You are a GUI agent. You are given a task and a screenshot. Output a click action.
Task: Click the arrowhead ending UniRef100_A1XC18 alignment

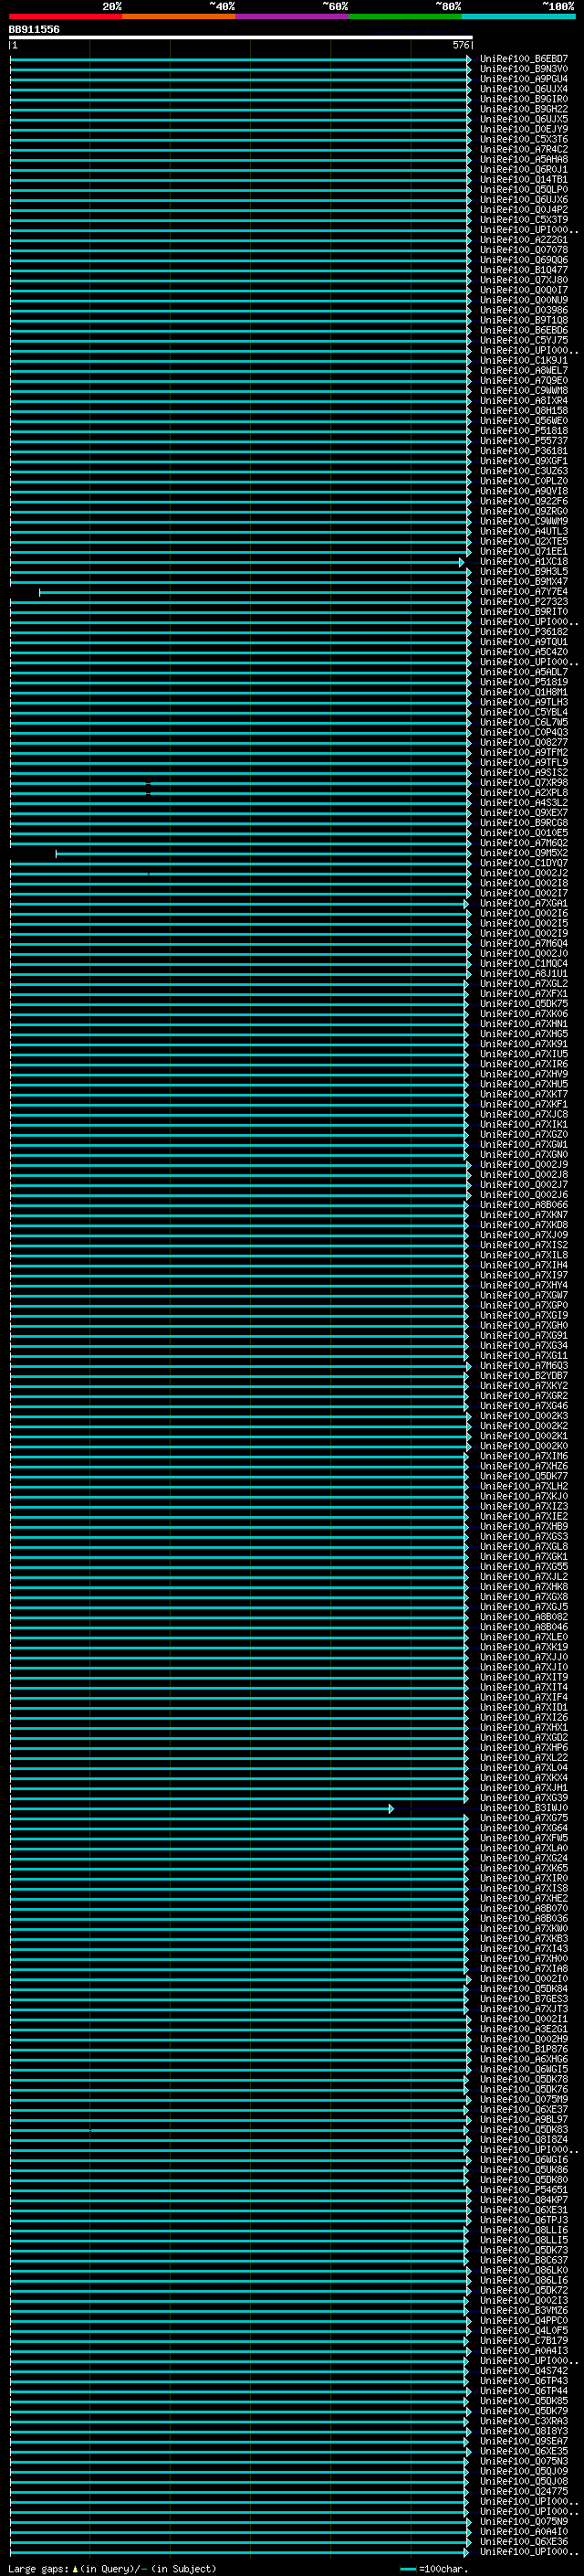(461, 562)
